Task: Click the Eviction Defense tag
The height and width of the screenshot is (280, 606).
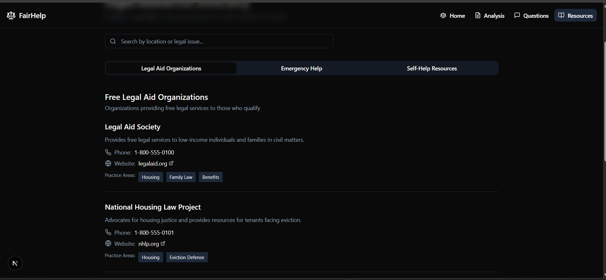Action: pos(187,257)
